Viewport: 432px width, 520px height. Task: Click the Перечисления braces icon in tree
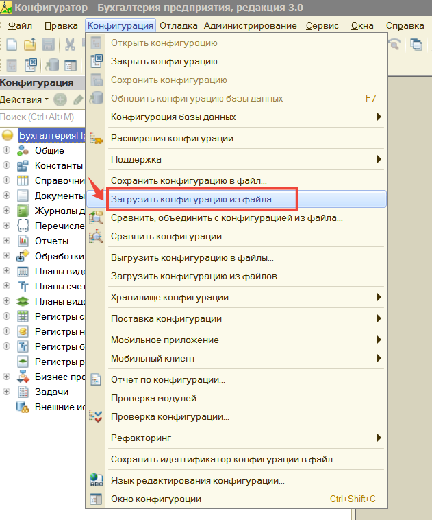pyautogui.click(x=23, y=226)
